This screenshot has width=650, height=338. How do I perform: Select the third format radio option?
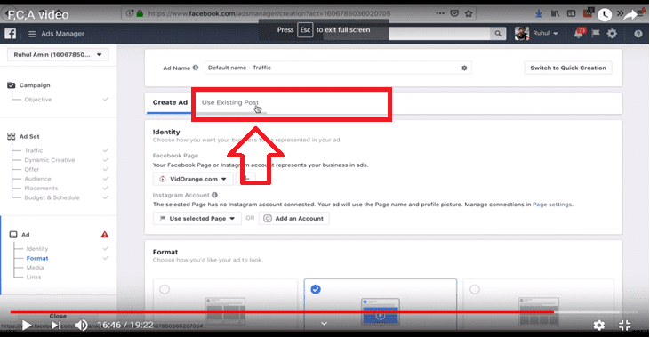click(x=475, y=289)
